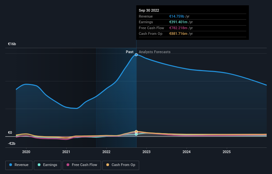Toggle the Free Cash Flow legend series
The width and height of the screenshot is (272, 174).
point(82,165)
